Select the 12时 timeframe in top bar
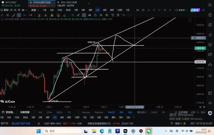 point(120,10)
